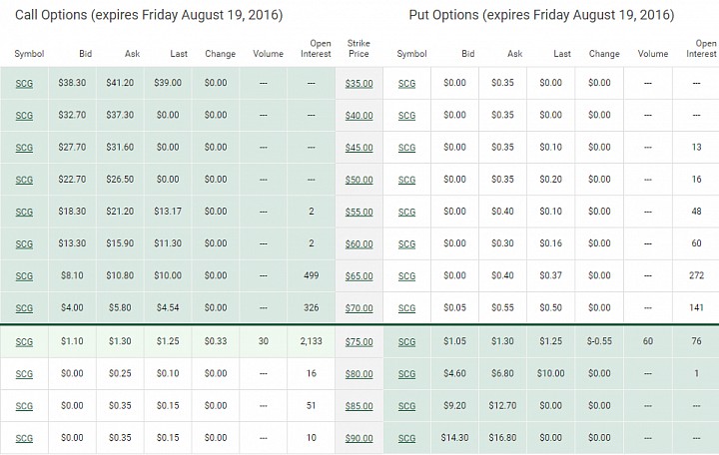
Task: Select the $80.00 strike price link
Action: [x=359, y=374]
